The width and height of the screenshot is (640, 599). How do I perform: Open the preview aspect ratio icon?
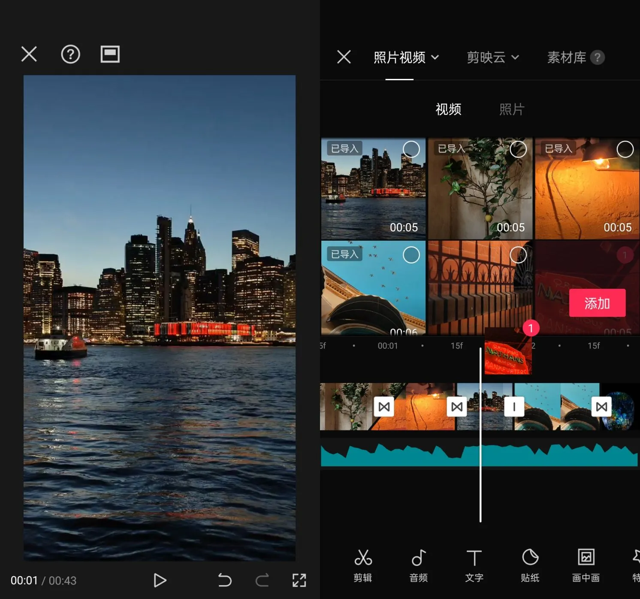(x=110, y=54)
